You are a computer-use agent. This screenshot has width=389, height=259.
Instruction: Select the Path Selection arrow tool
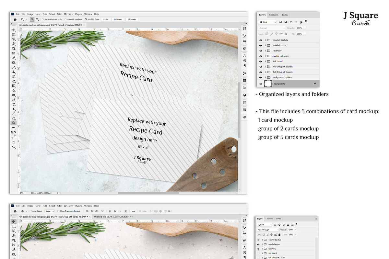click(x=14, y=109)
